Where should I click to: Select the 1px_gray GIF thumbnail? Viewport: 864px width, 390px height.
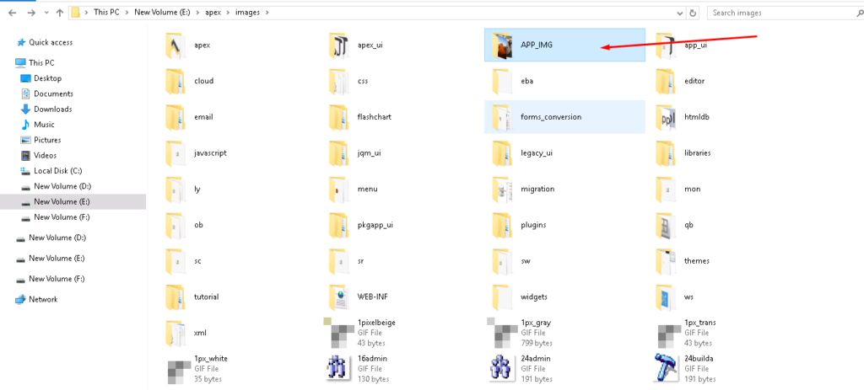(503, 332)
